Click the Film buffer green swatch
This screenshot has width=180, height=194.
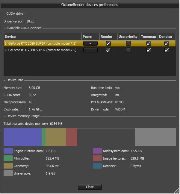pyautogui.click(x=8, y=158)
